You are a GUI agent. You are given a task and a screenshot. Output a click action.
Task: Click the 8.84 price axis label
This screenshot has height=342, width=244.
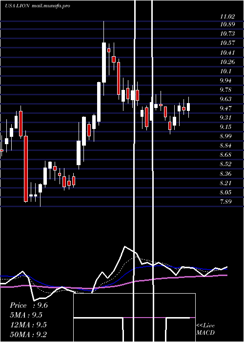[x=225, y=146]
